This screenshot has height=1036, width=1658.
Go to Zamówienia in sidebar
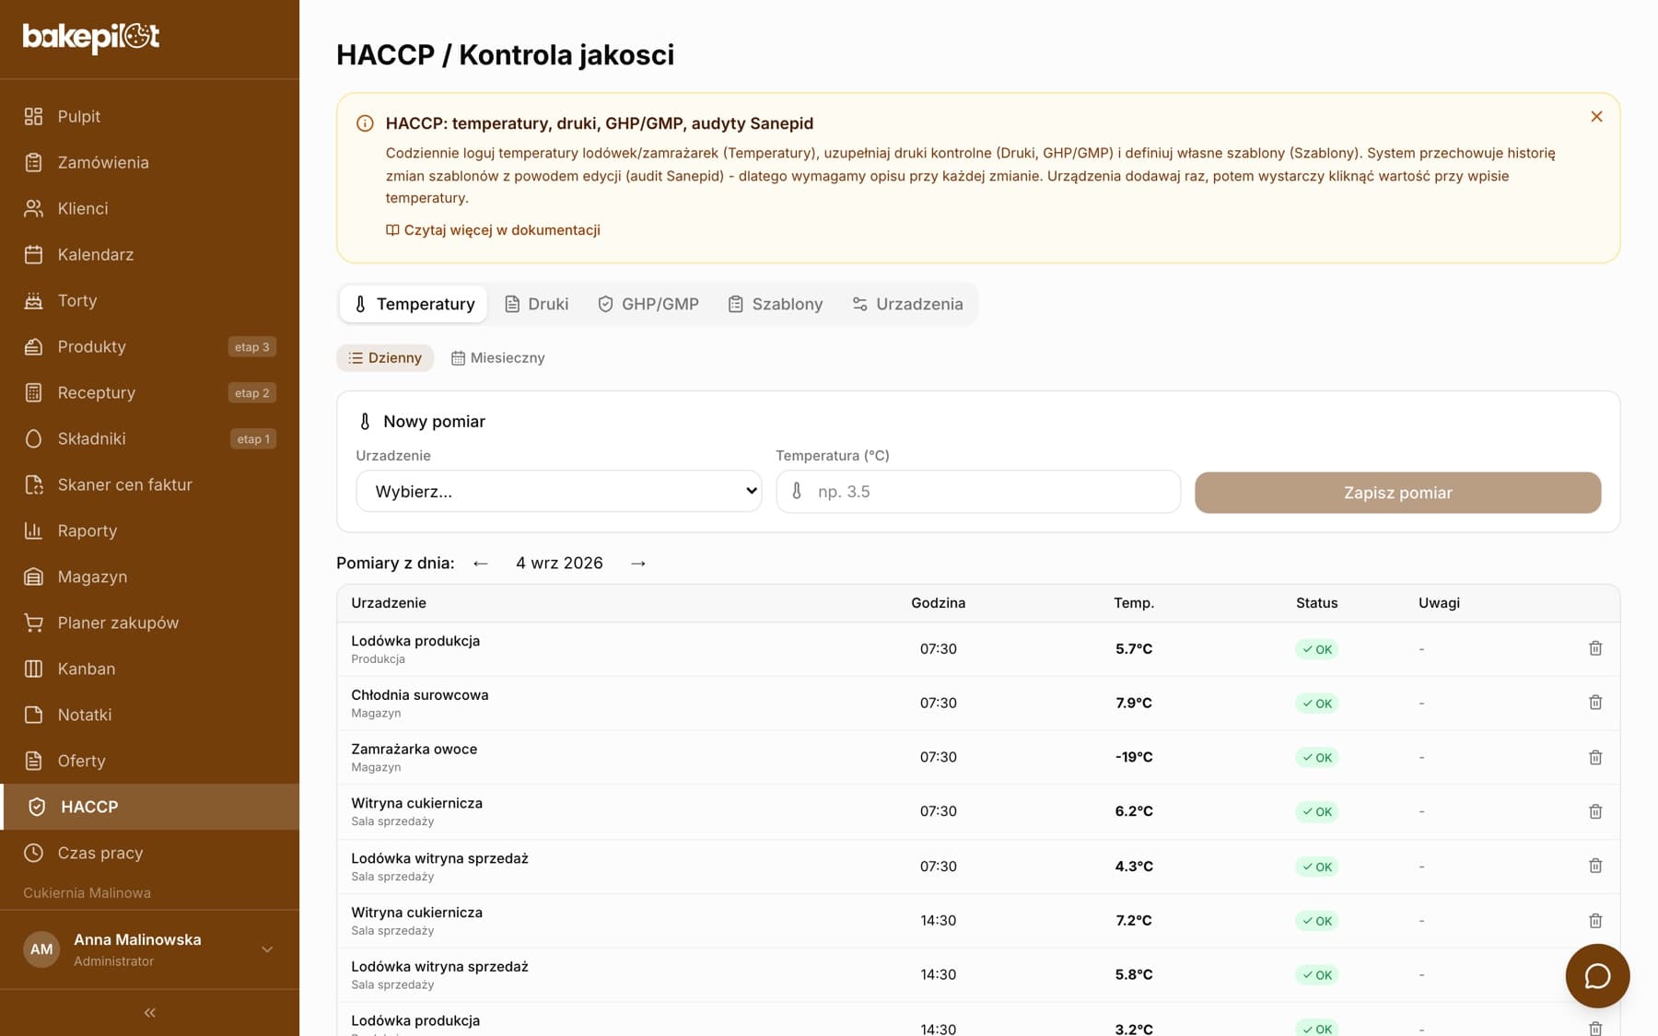click(149, 162)
